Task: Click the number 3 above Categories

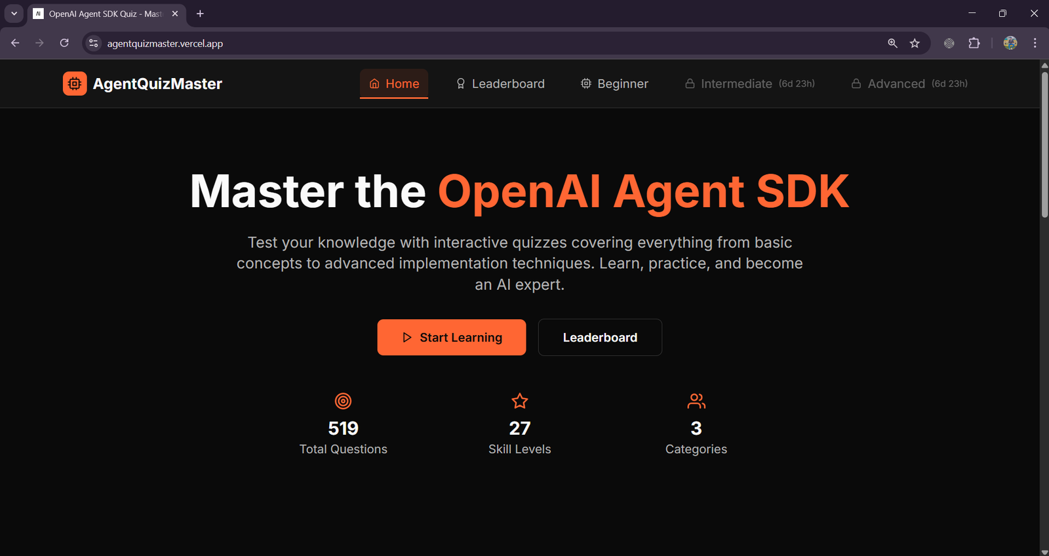Action: (x=696, y=428)
